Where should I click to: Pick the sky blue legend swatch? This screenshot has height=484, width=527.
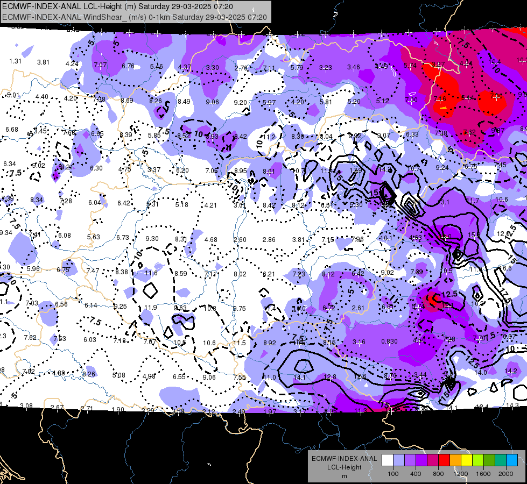[512, 460]
